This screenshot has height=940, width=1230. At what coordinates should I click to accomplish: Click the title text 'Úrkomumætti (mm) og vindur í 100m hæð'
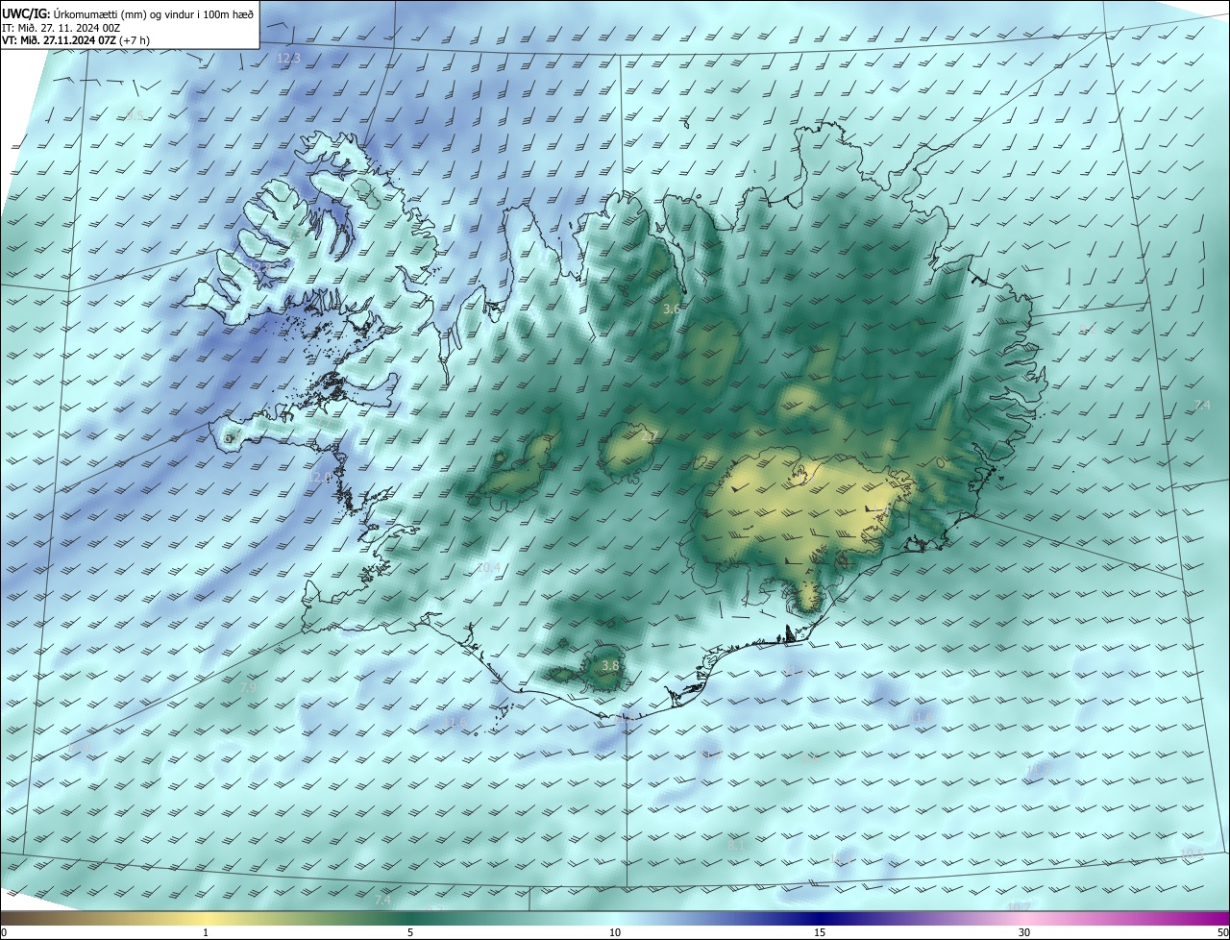point(154,13)
